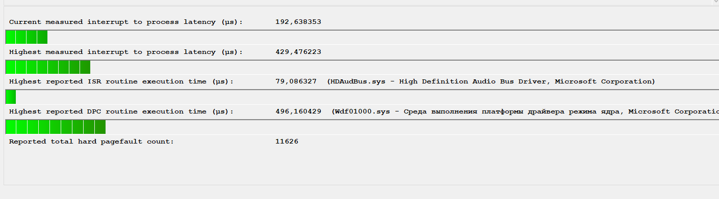Select the DPC time value 496,160429

298,111
